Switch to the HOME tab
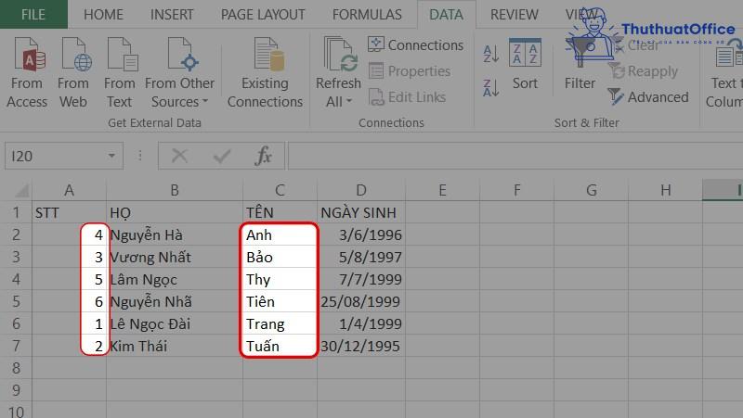This screenshot has width=743, height=418. coord(103,15)
